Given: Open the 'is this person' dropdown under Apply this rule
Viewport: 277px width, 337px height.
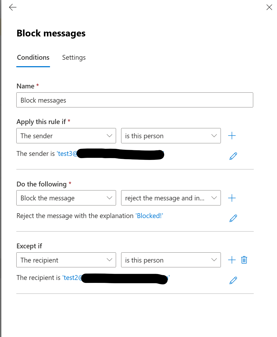Looking at the screenshot, I should pyautogui.click(x=171, y=136).
